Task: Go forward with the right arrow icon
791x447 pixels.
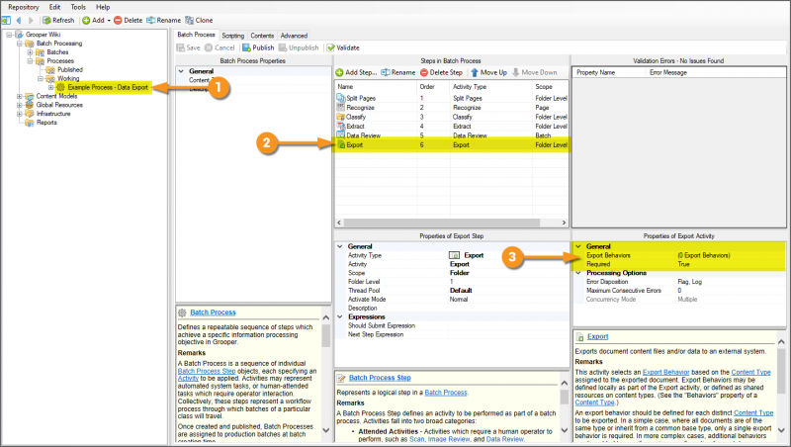Action: pos(31,20)
